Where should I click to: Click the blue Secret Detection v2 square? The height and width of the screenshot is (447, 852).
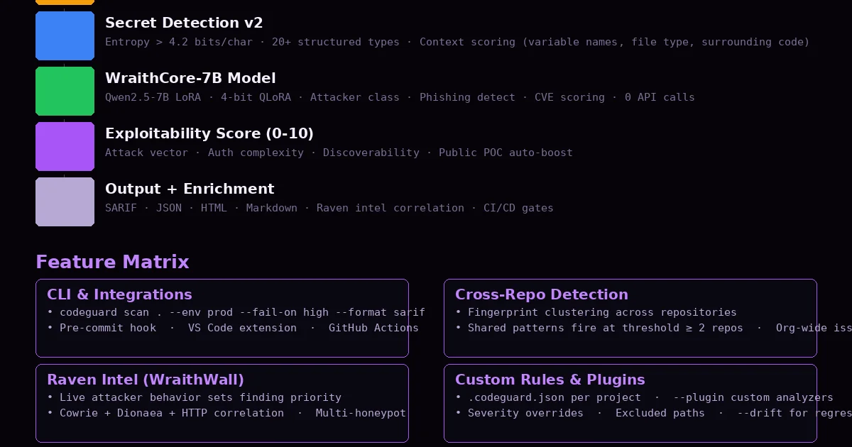pyautogui.click(x=65, y=35)
